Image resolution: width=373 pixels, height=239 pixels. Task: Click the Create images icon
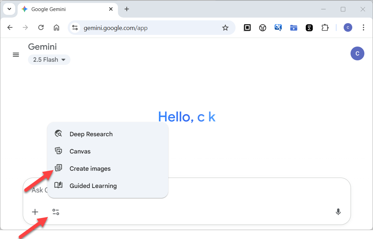point(58,168)
